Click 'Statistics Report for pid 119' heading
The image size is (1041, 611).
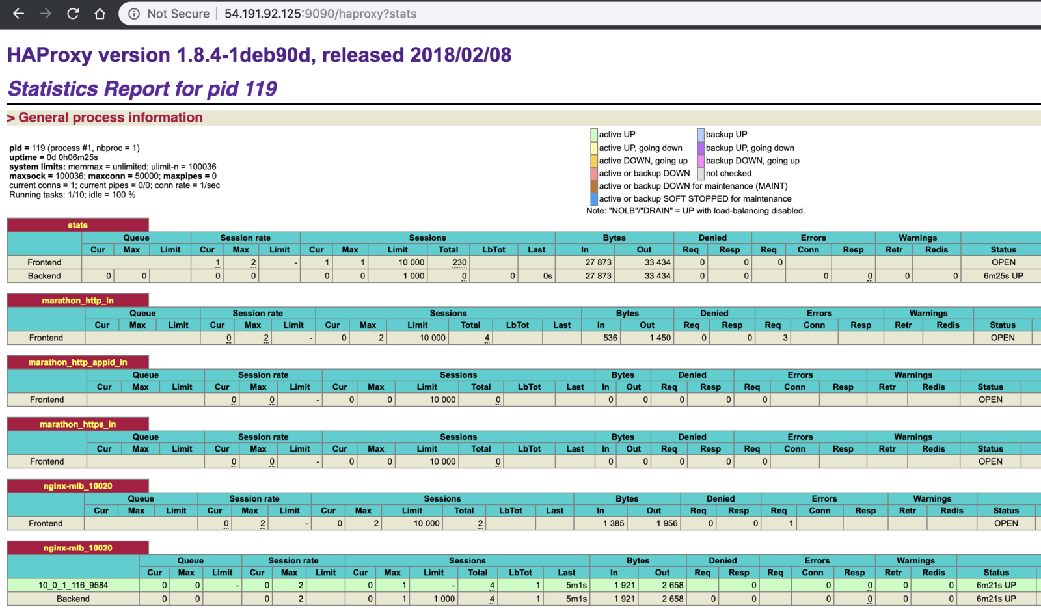(142, 88)
